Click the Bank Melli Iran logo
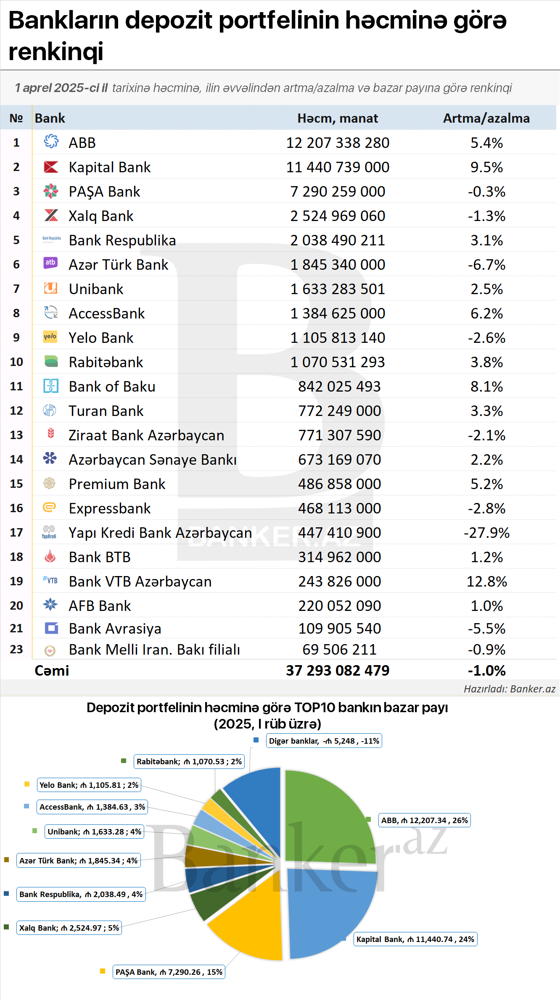 pos(50,650)
